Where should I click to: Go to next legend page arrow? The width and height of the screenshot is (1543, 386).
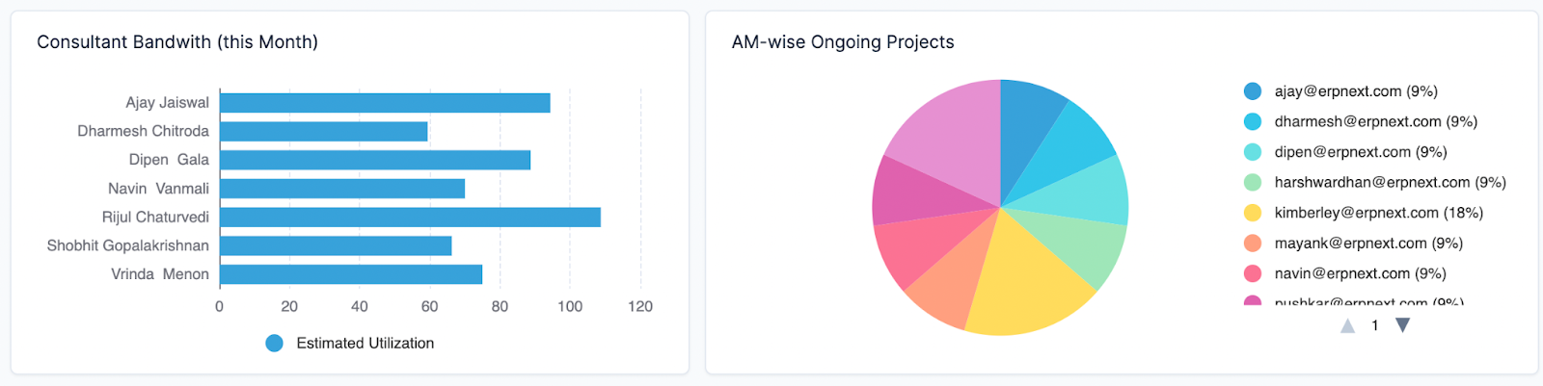click(1403, 325)
